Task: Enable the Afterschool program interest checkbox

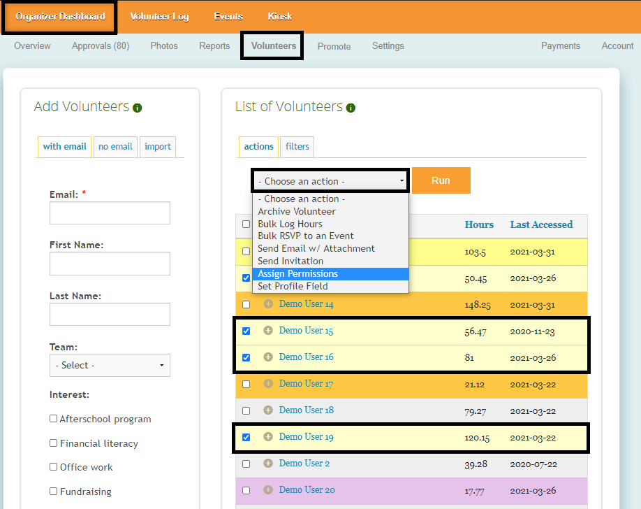Action: (54, 419)
